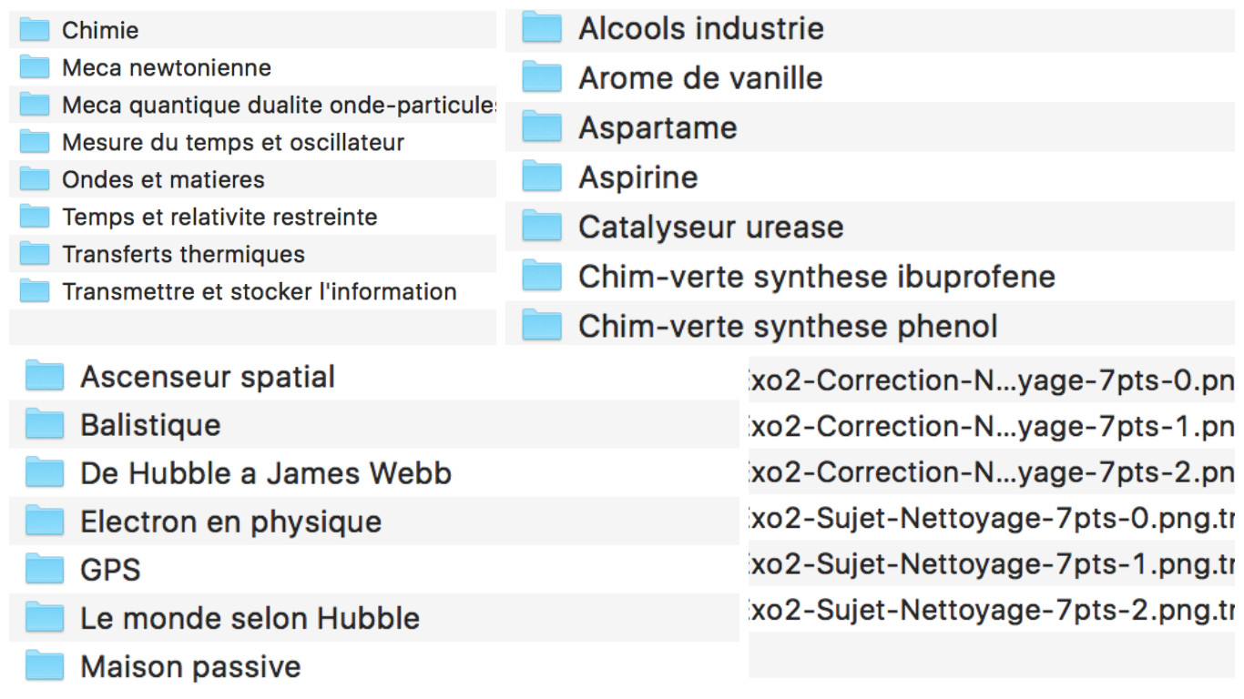
Task: Select file Exo2-Sujet-Nettoyage-7pts-0.png
Action: coord(992,518)
